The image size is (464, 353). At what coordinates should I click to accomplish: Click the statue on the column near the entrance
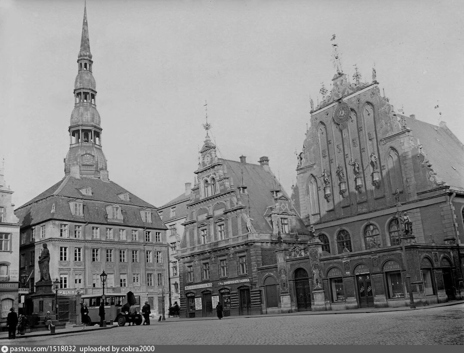406,224
